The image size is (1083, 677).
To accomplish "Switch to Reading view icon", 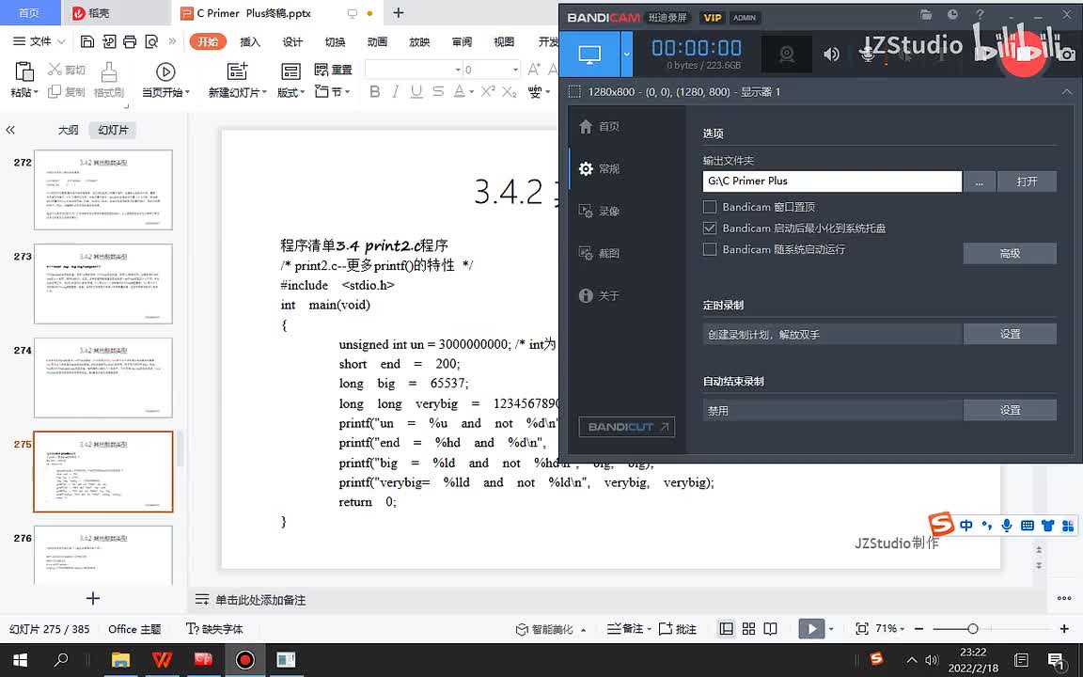I will point(771,629).
